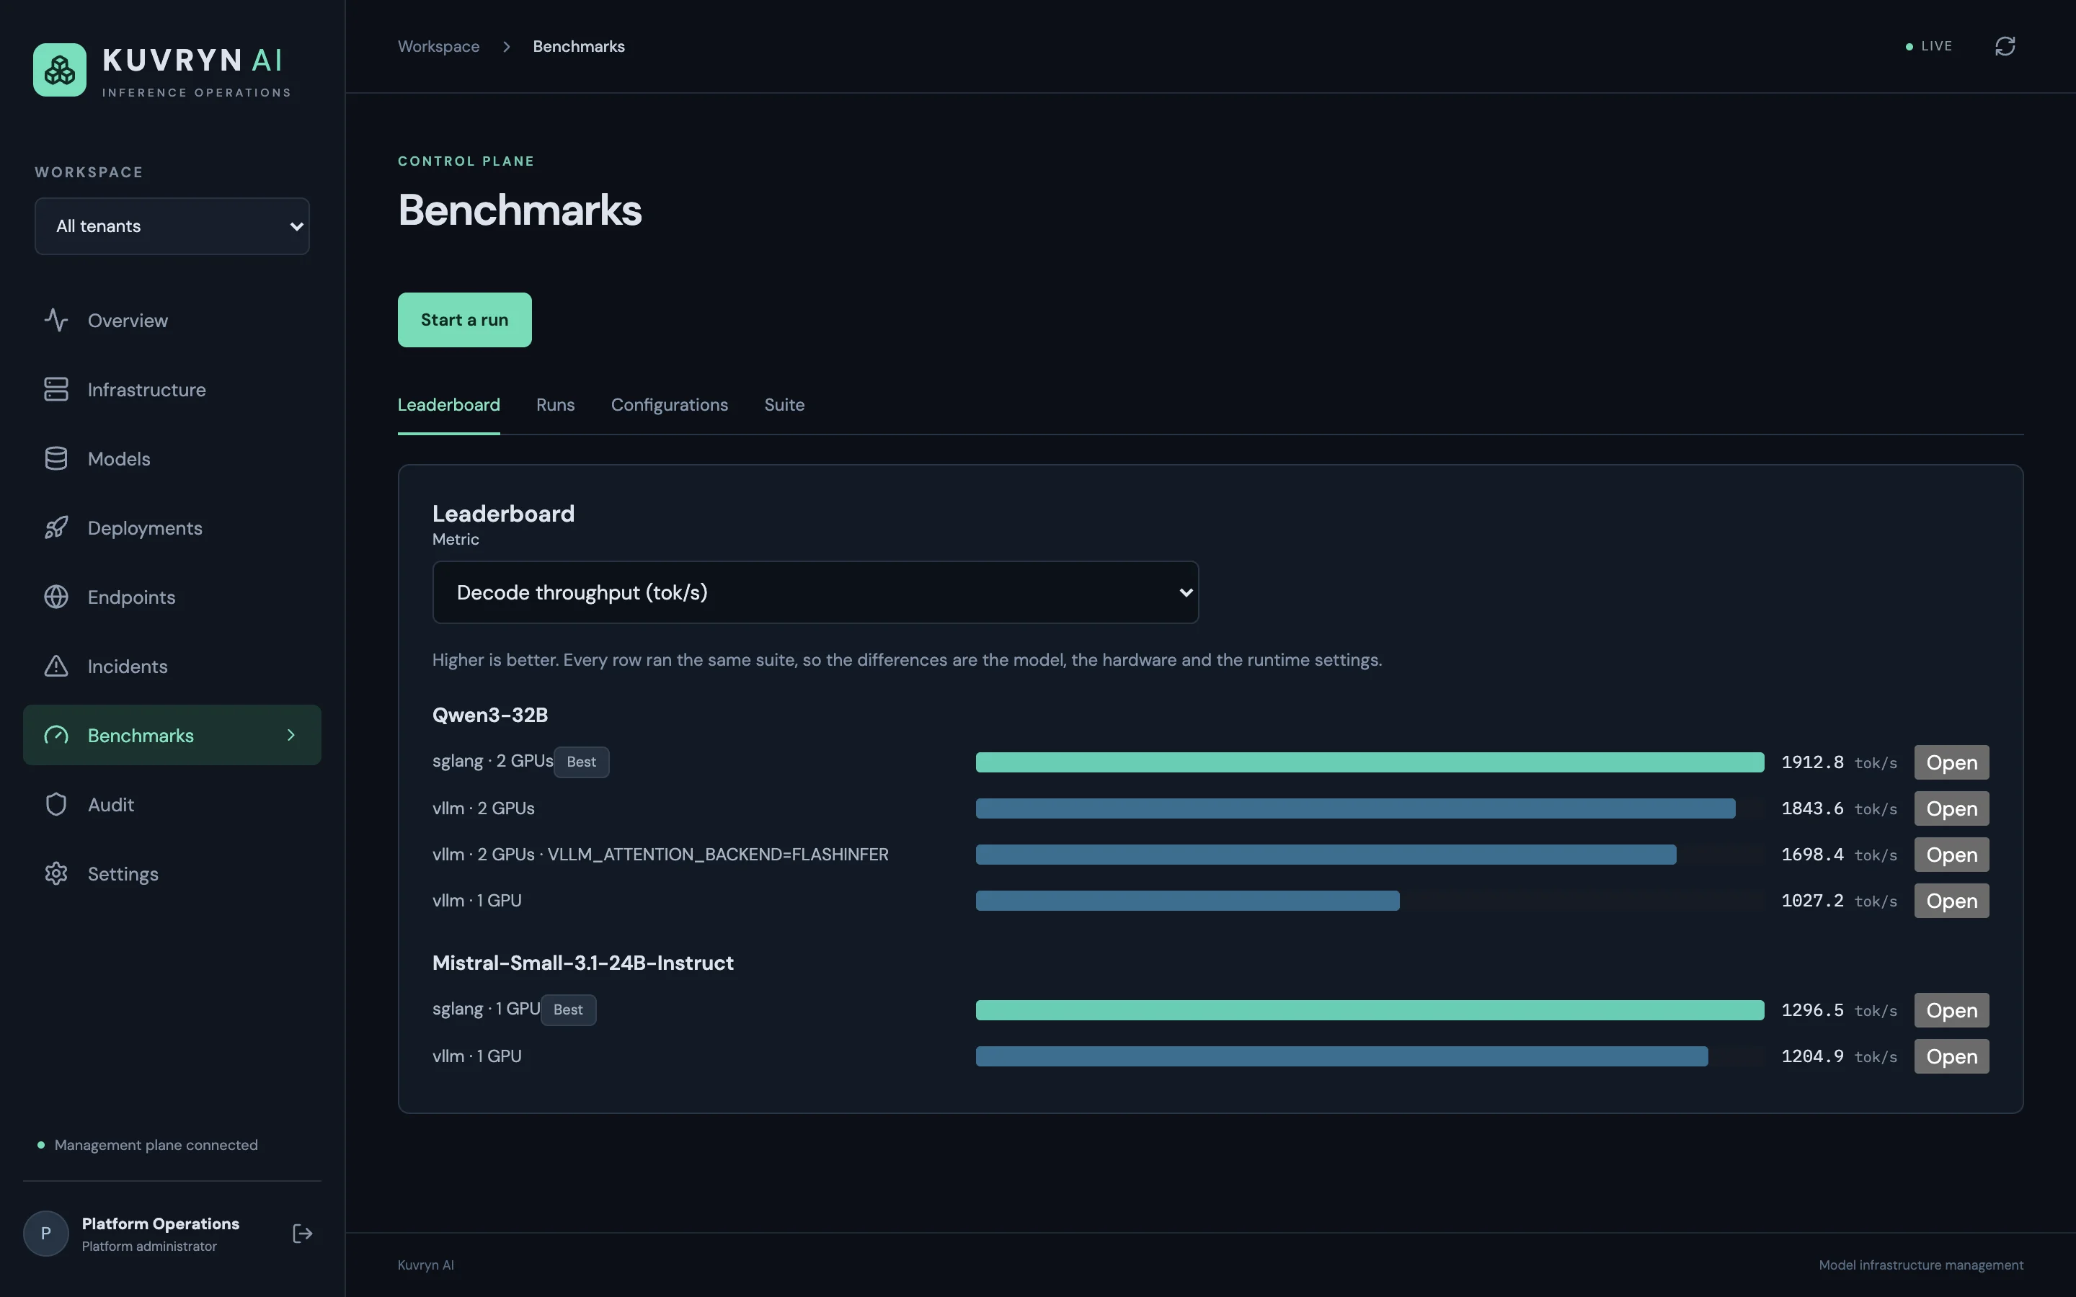
Task: Click the 1296.5 tok/s throughput bar
Action: [x=1369, y=1010]
